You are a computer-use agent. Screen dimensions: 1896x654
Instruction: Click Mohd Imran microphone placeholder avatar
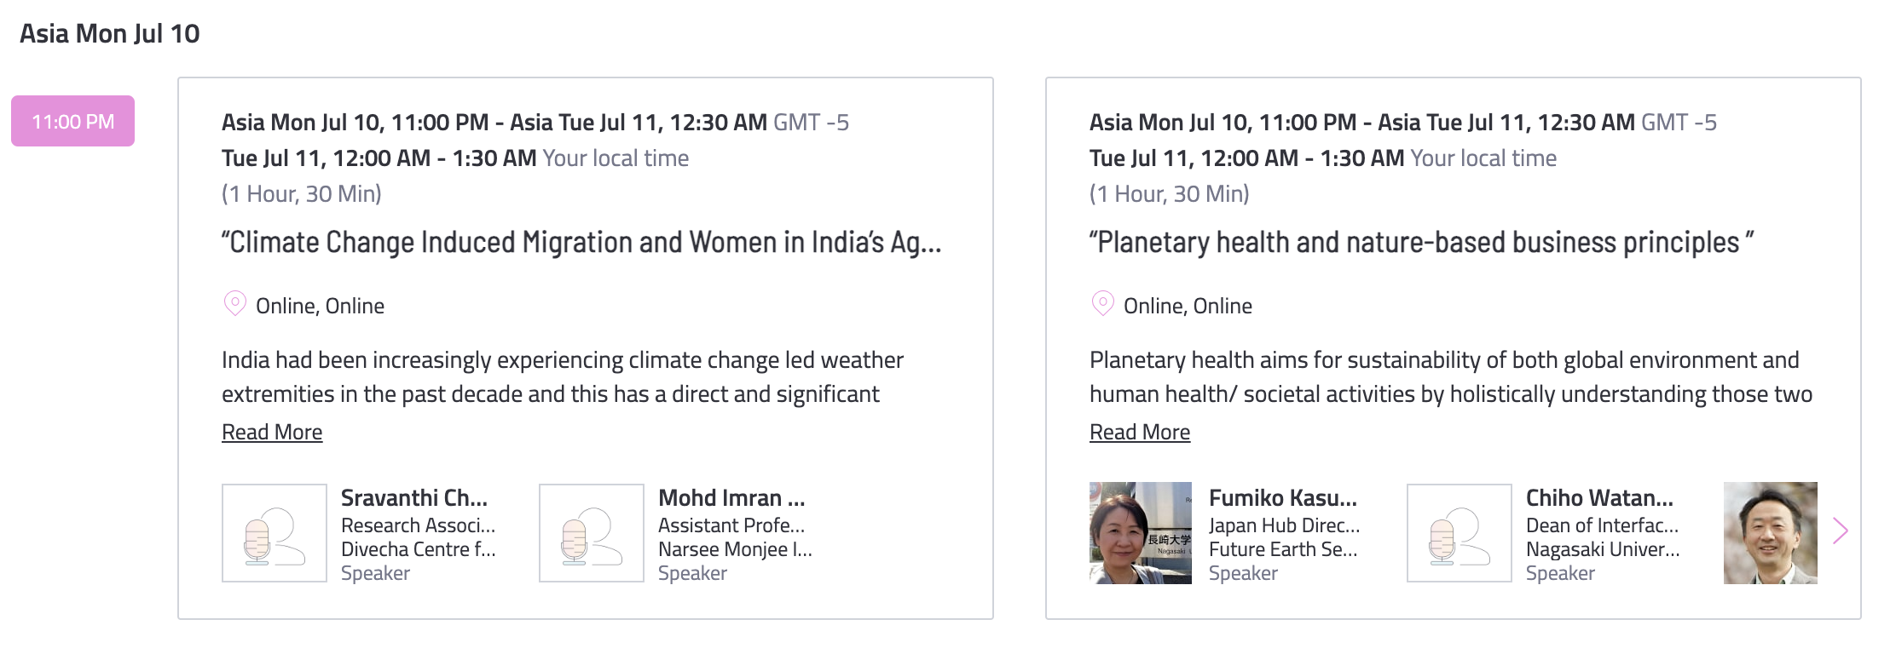[592, 533]
